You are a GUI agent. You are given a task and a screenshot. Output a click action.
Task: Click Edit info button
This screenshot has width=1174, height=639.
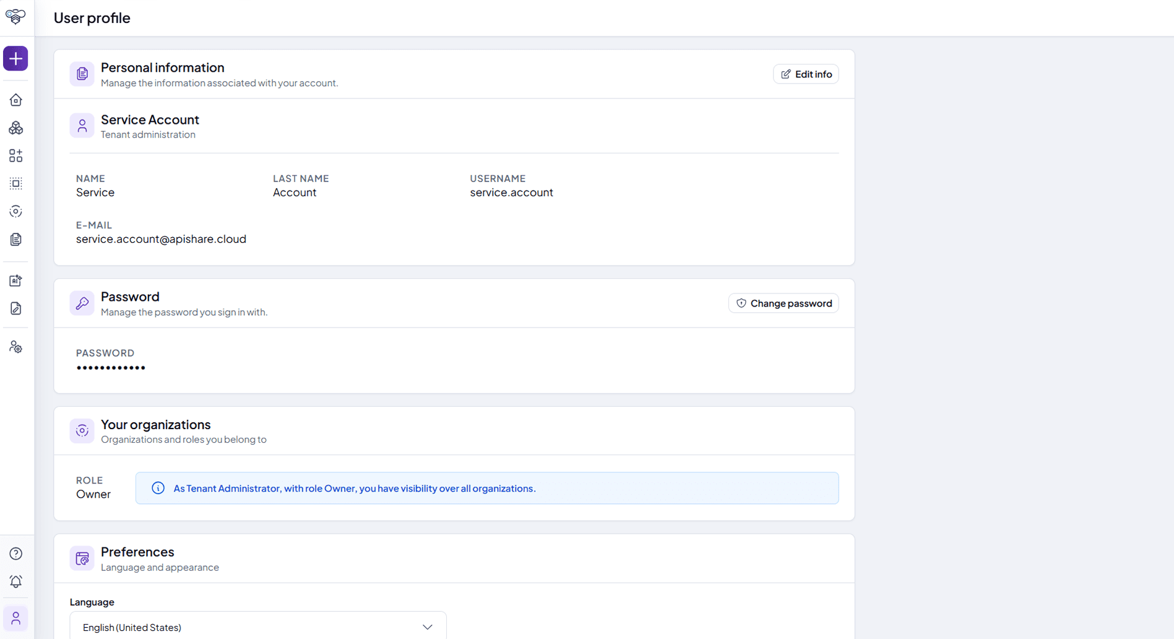(x=806, y=74)
